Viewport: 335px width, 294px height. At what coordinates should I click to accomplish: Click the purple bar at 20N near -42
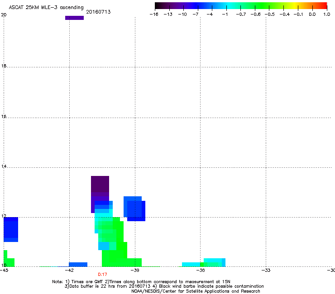click(x=74, y=18)
